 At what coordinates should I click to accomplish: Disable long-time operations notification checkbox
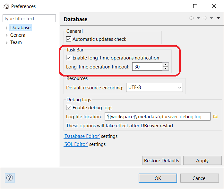pyautogui.click(x=69, y=58)
